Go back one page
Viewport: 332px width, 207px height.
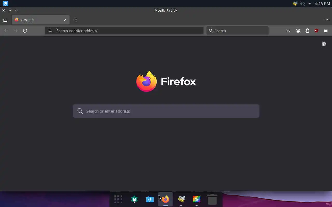pos(6,31)
